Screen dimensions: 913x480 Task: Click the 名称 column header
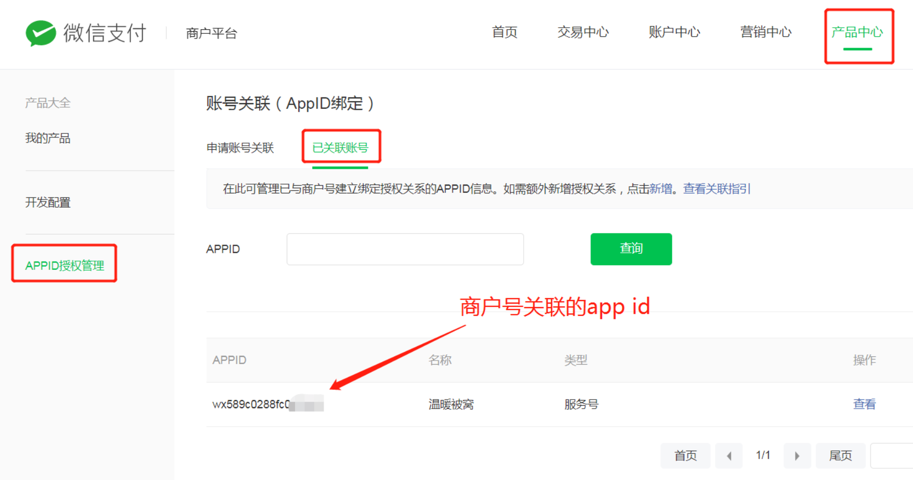440,360
